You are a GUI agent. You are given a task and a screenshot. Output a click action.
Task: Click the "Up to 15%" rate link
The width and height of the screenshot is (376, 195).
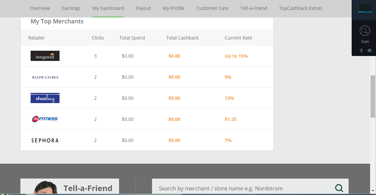pos(236,56)
